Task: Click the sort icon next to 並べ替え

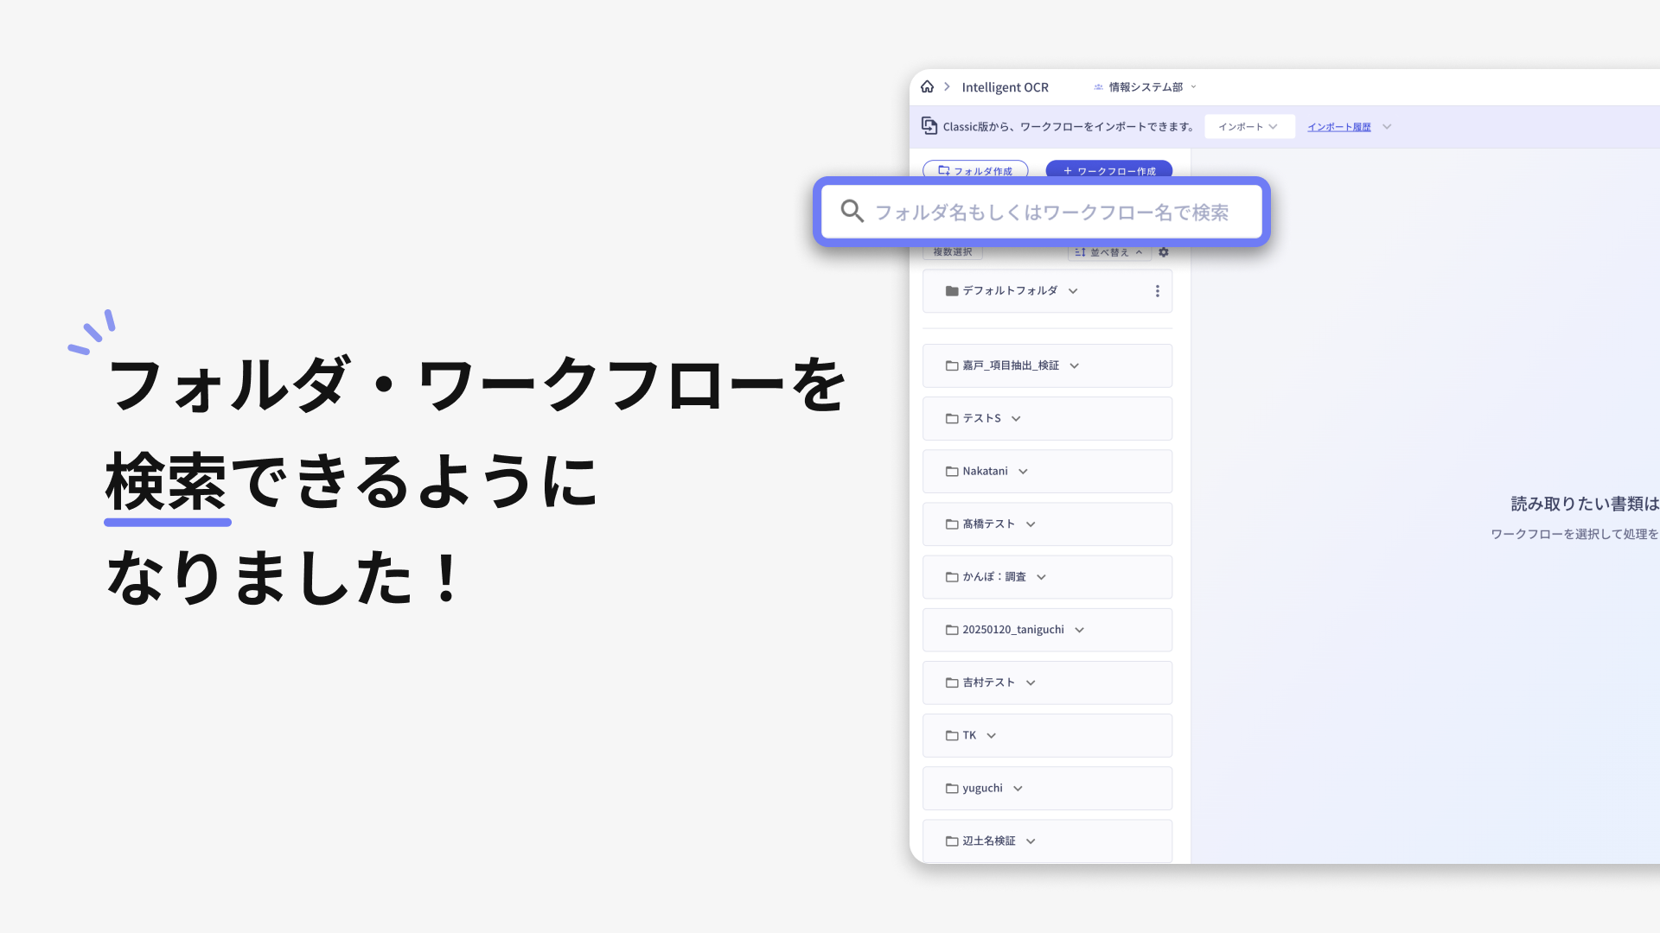Action: [1079, 251]
